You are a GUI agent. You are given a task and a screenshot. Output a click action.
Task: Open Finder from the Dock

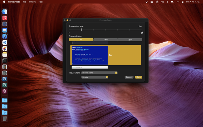point(5,12)
